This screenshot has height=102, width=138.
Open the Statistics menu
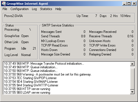click(46, 9)
